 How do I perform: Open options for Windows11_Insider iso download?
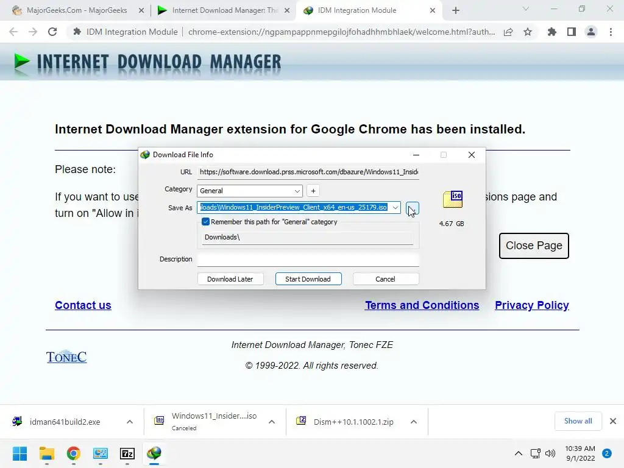tap(272, 422)
